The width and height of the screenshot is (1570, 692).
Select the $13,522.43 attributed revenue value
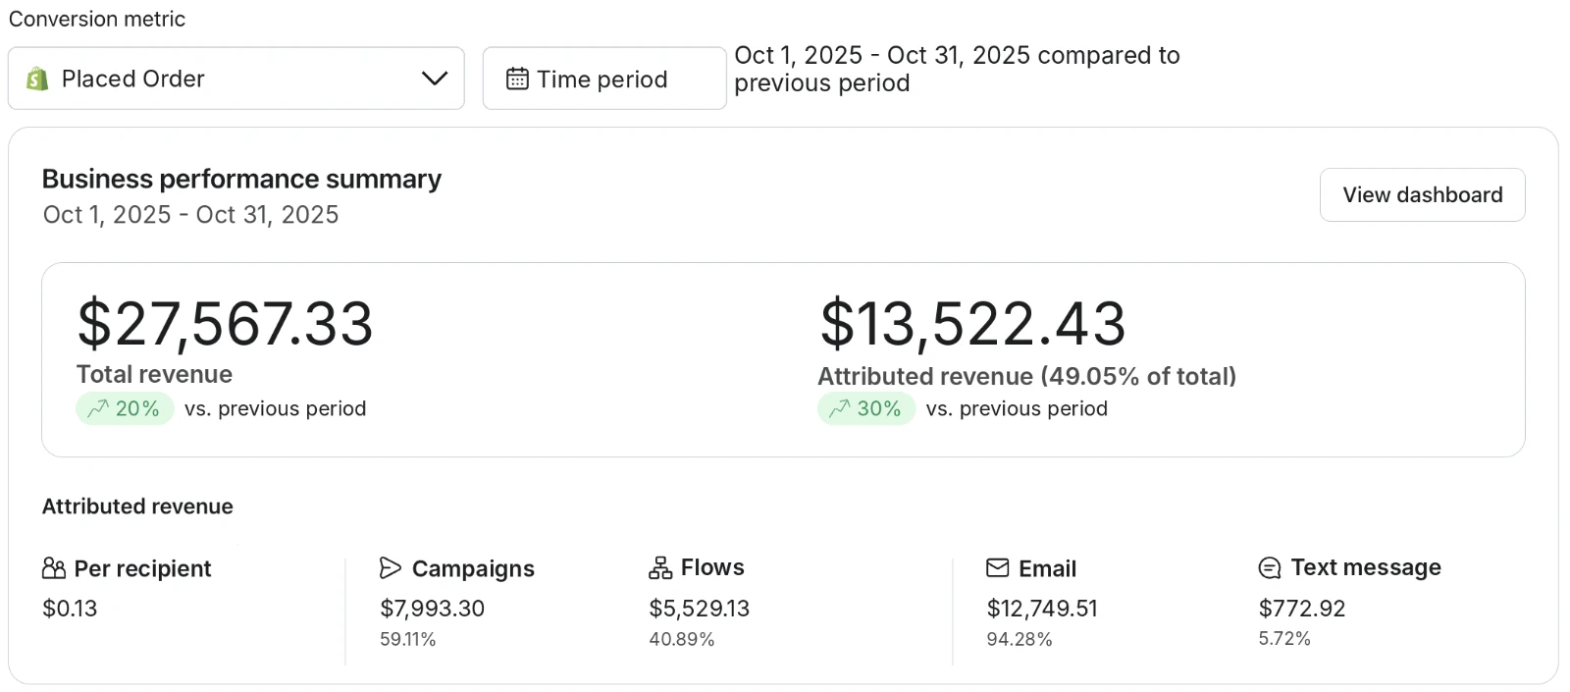click(972, 324)
